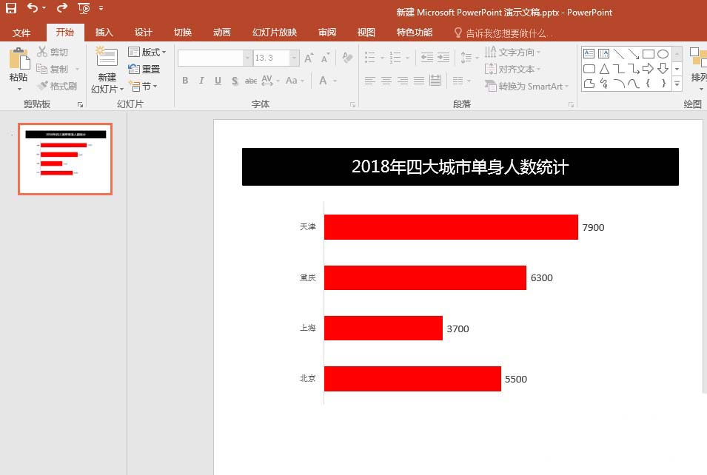Select the oval shape in gallery

click(663, 54)
